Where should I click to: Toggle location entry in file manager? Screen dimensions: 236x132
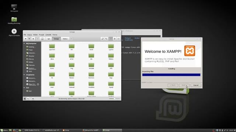pos(103,39)
